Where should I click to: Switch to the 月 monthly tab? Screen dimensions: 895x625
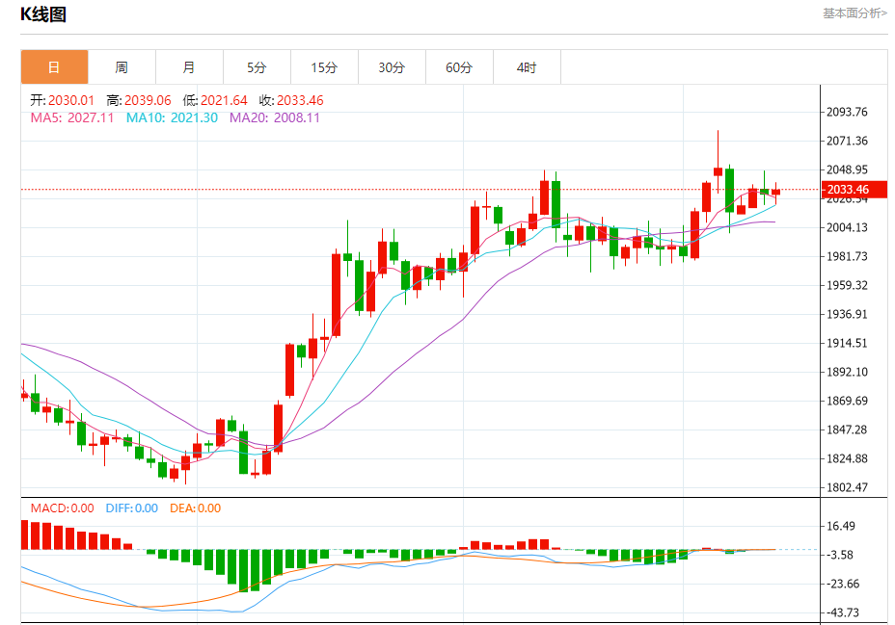pos(189,67)
